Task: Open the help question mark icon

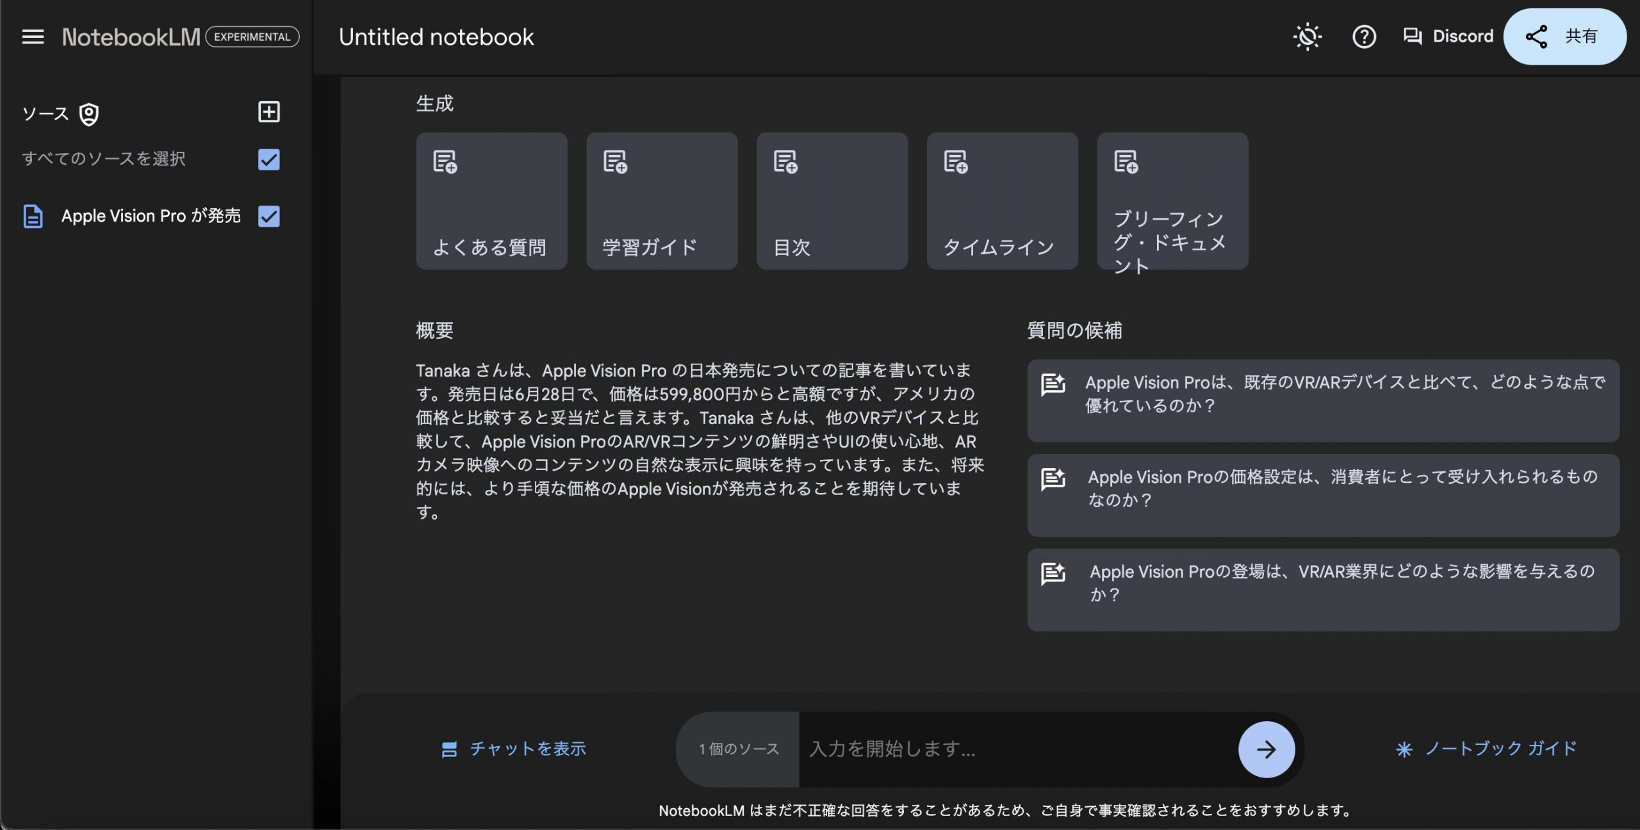Action: [1364, 37]
